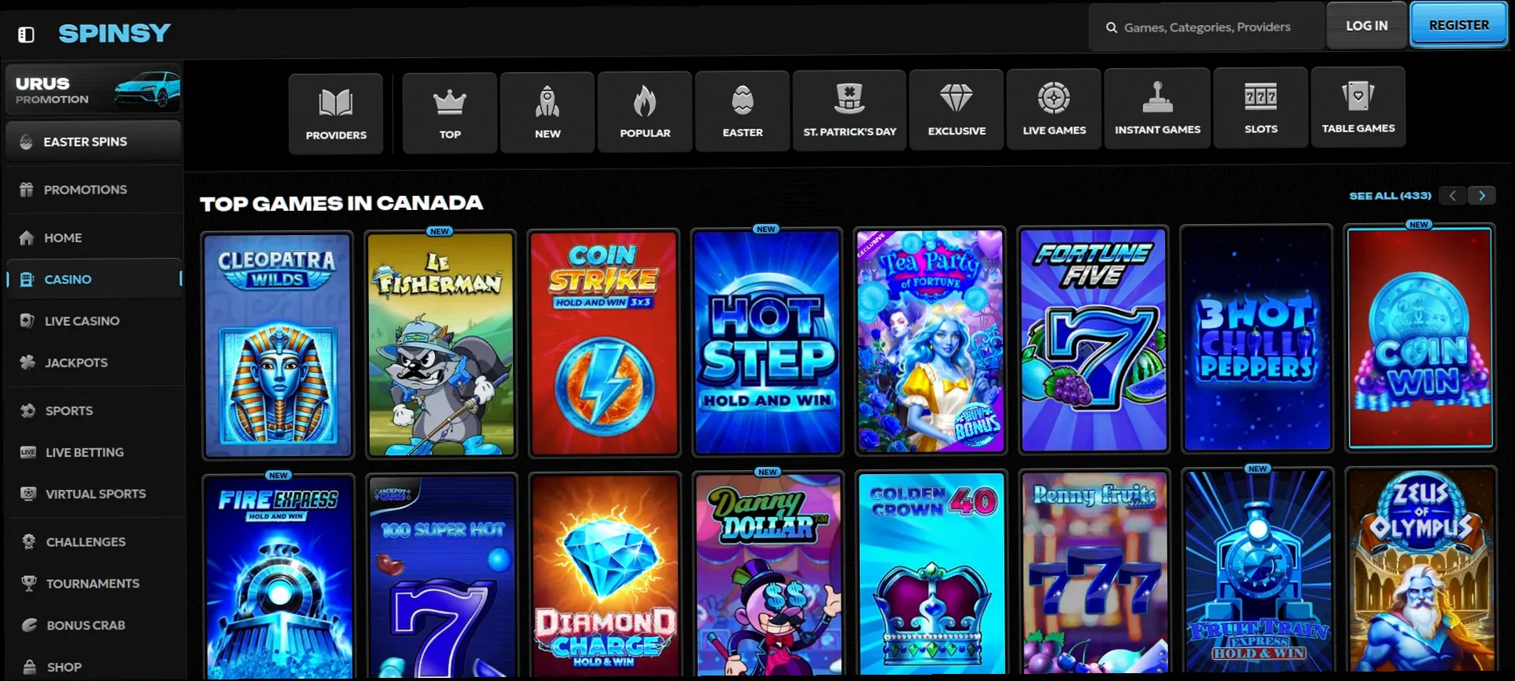Click the Tournaments trophy icon

[29, 583]
